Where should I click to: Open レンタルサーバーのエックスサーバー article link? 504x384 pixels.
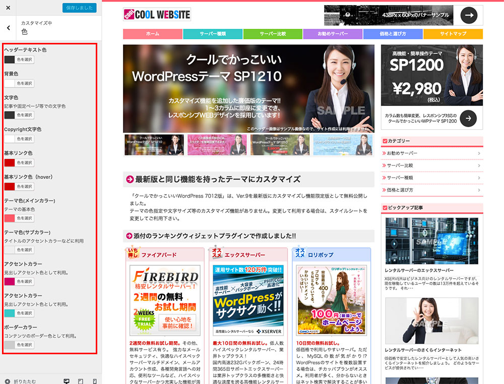[419, 270]
